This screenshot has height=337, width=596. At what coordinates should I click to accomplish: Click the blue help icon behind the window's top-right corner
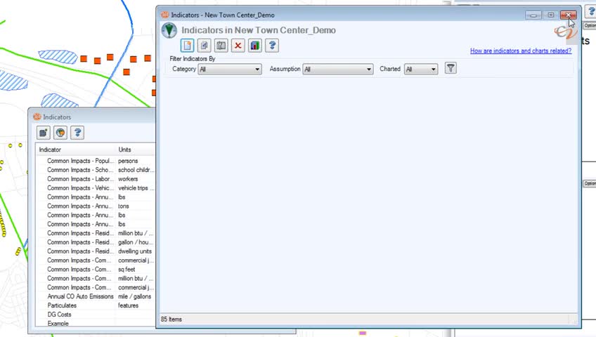coord(590,12)
